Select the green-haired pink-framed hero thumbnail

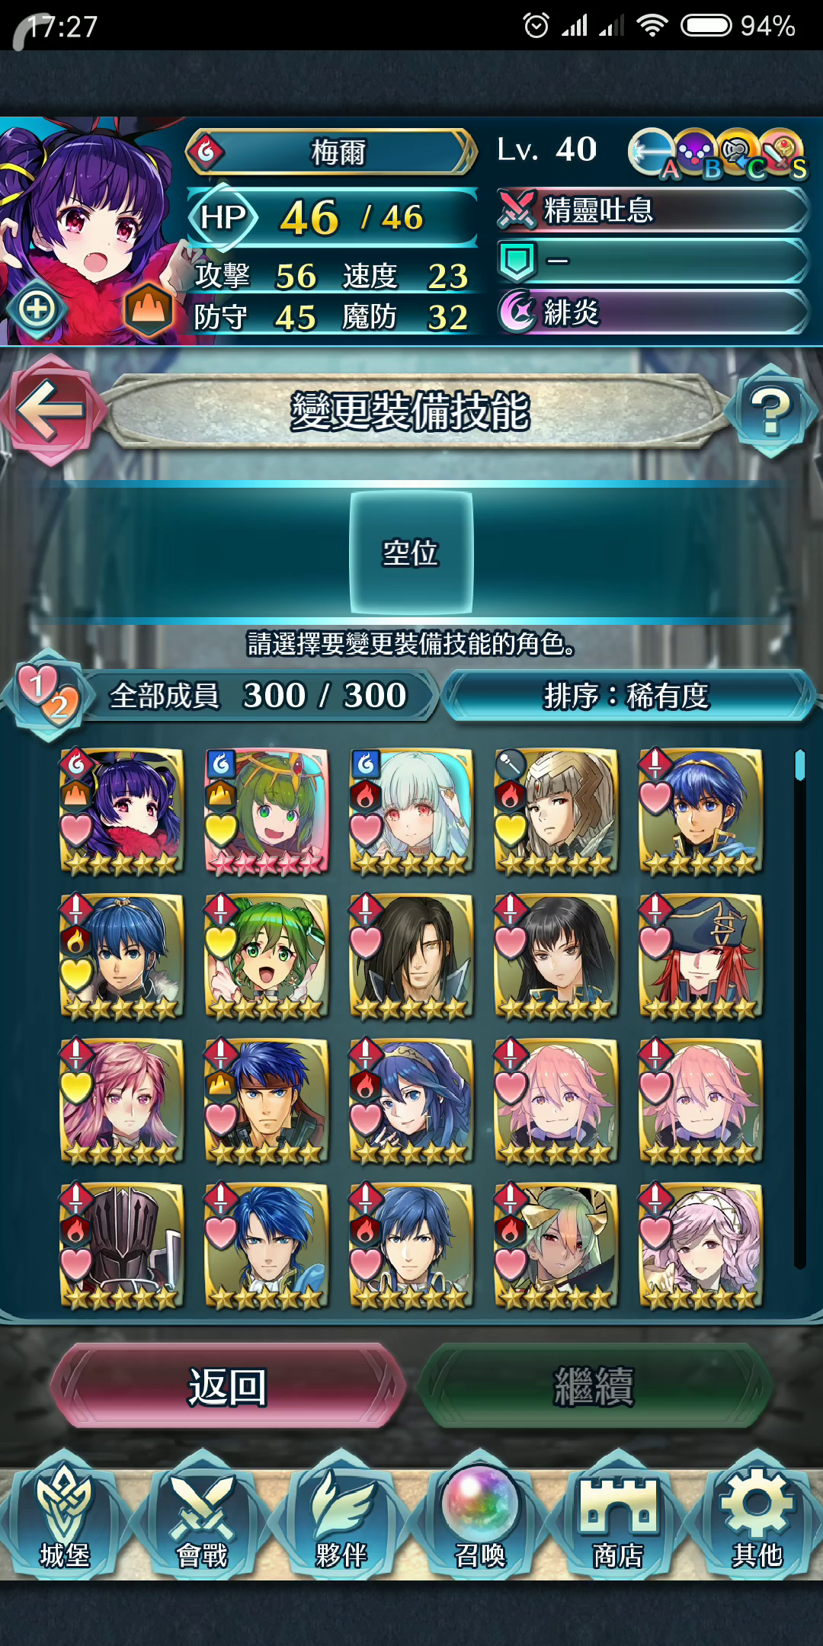[267, 811]
